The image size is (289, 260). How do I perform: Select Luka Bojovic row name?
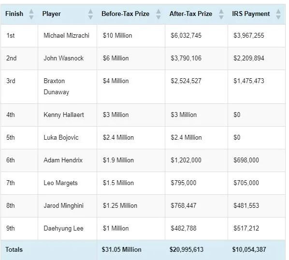(x=61, y=137)
